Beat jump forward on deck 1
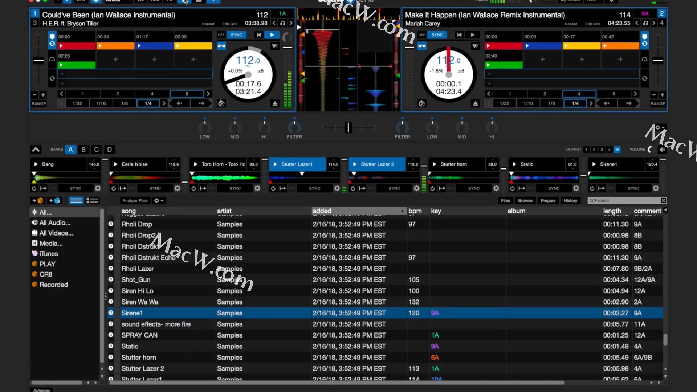The image size is (697, 392). tap(202, 103)
